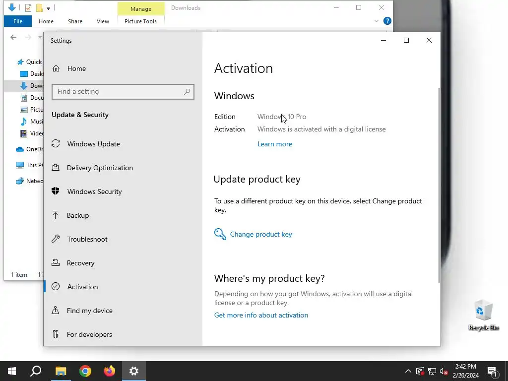Open Get more info about activation

tap(261, 315)
